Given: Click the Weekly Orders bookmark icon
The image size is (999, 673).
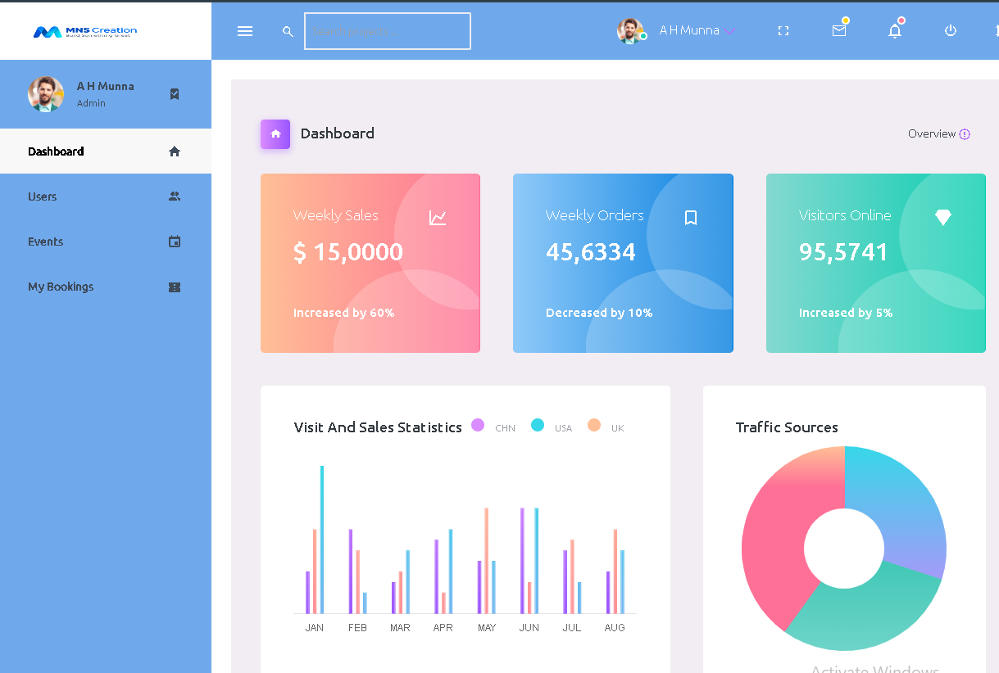Looking at the screenshot, I should coord(691,218).
